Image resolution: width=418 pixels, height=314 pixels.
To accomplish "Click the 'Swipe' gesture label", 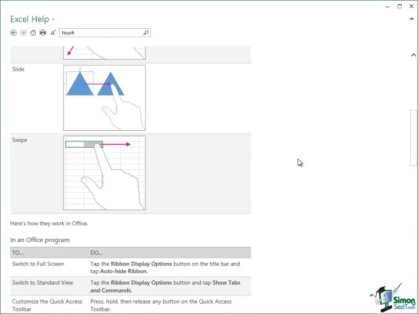I will 20,140.
